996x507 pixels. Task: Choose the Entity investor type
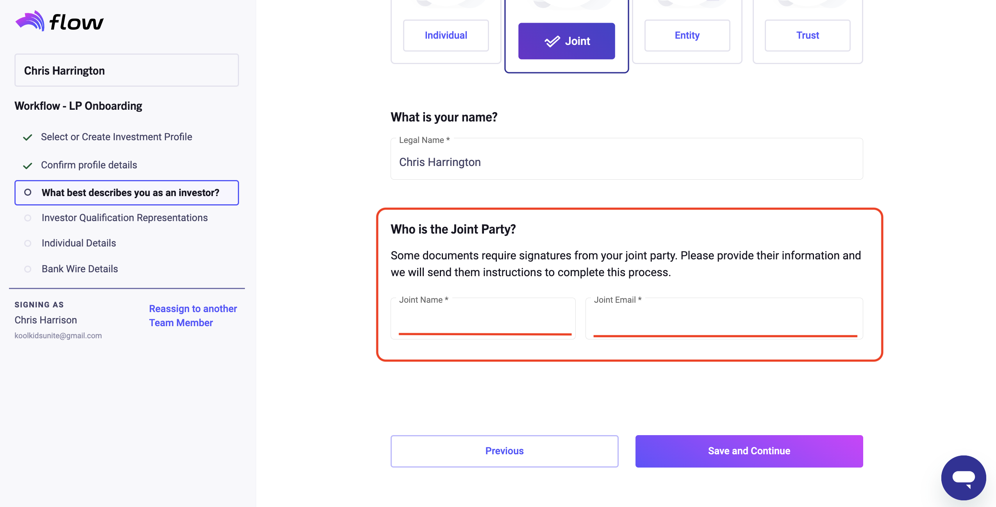coord(687,36)
